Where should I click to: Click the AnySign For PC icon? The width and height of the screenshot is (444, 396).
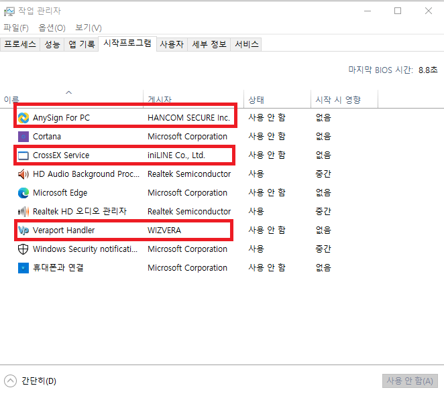tap(23, 118)
